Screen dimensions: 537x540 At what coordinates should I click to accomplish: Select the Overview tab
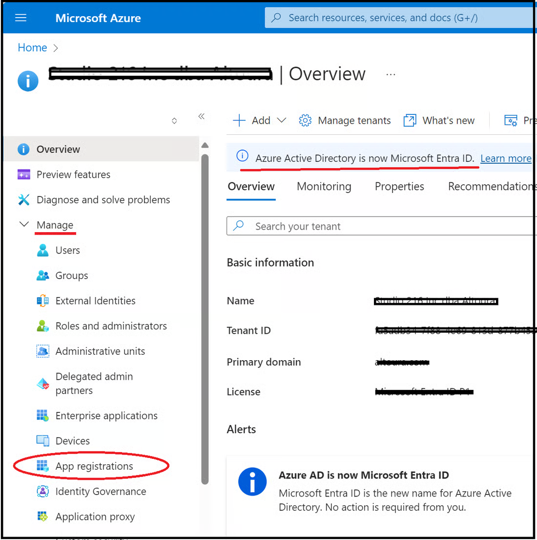coord(251,186)
